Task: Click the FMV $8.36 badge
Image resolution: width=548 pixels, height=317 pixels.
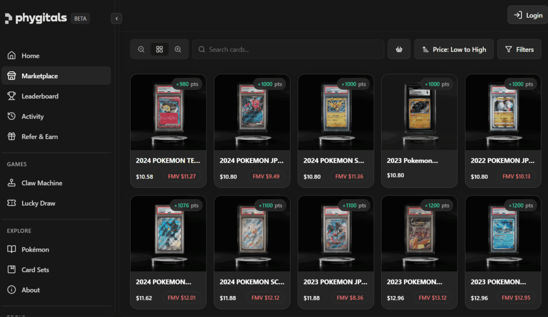Action: 352,298
